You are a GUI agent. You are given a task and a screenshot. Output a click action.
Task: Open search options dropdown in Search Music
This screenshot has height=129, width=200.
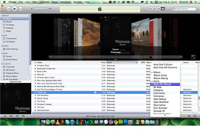click(x=174, y=9)
